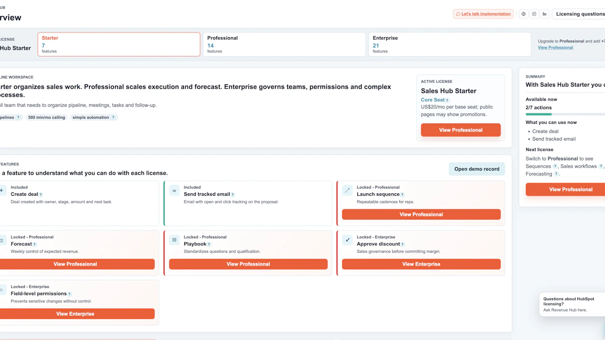Open Licensing questions button

[579, 14]
